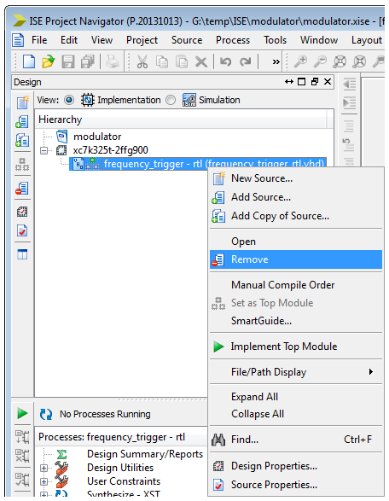
Task: Click the Delete X toolbar icon
Action: [201, 61]
